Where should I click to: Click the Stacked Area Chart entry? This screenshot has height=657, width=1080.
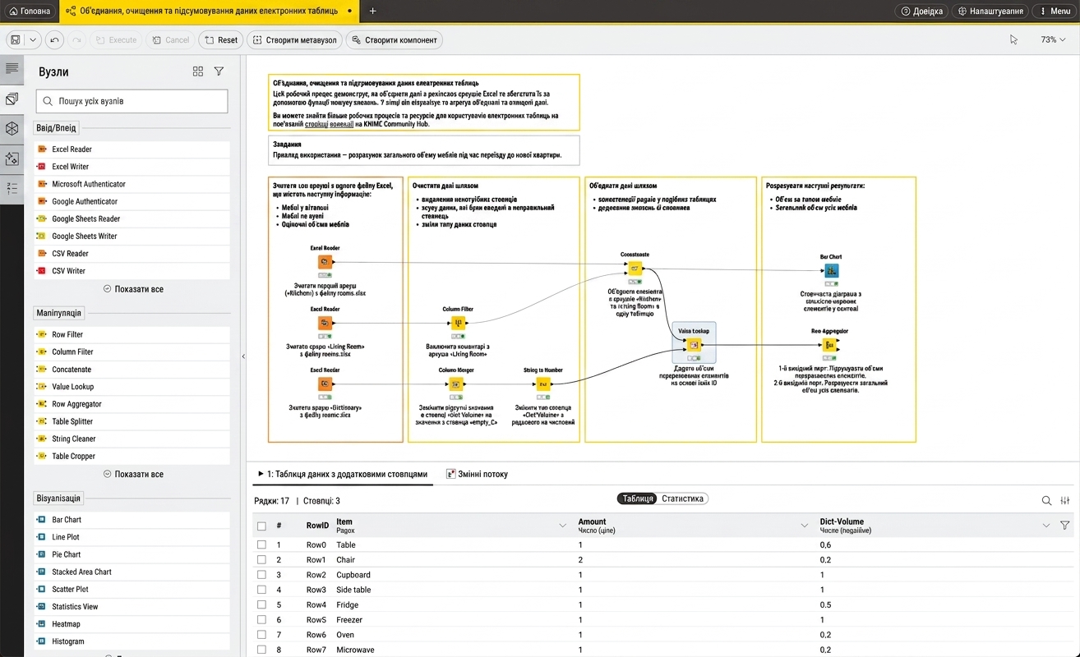coord(132,572)
